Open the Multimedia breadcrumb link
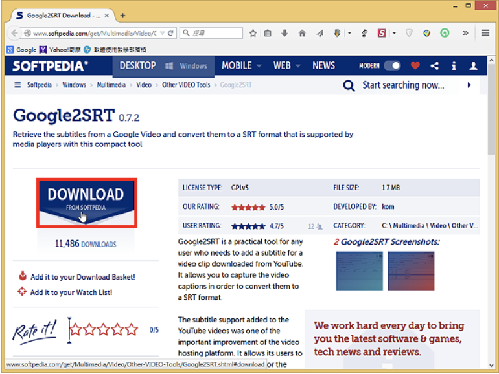The image size is (499, 374). (111, 85)
